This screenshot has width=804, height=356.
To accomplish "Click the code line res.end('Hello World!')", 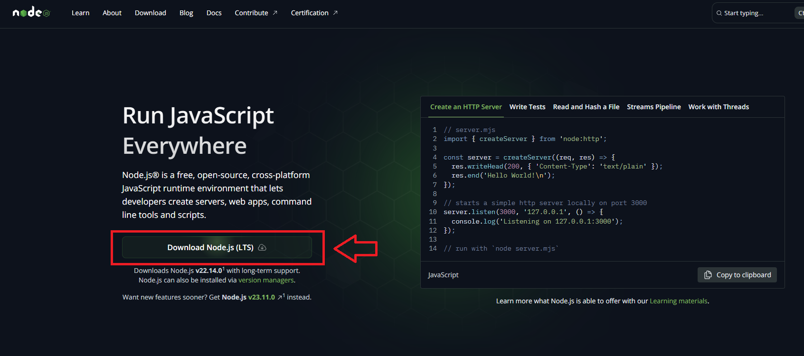I will click(503, 175).
